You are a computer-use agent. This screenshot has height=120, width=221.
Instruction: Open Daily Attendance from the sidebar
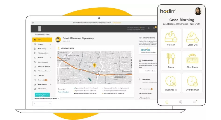(42, 62)
